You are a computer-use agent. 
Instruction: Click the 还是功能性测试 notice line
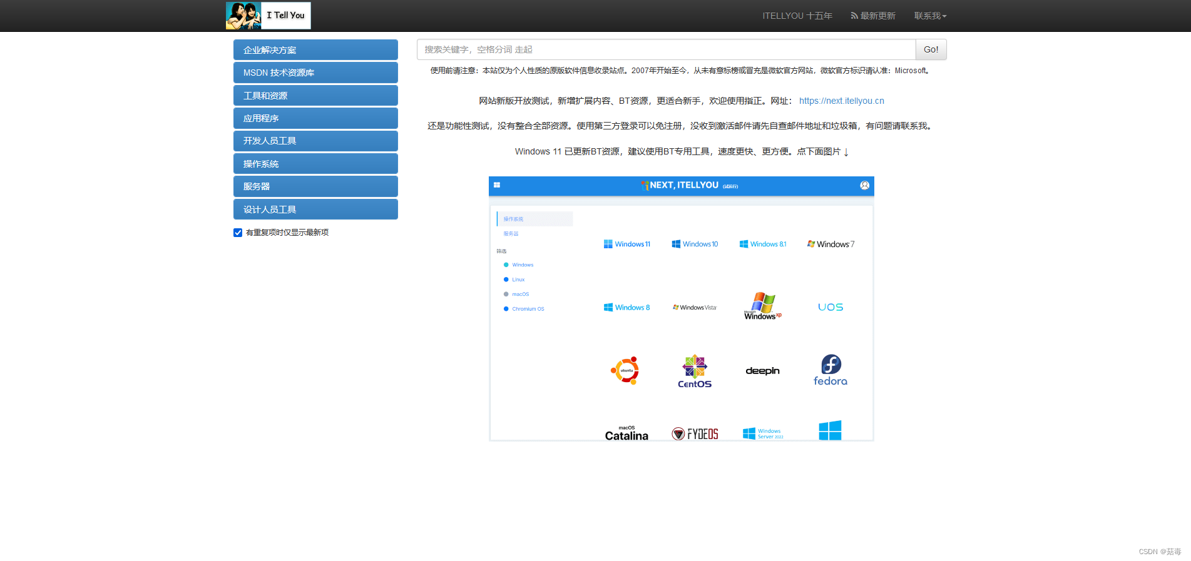tap(682, 126)
